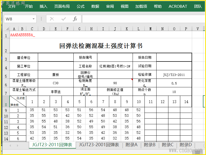Switch to 附录A sheet tab
The image size is (206, 155).
coord(132,145)
